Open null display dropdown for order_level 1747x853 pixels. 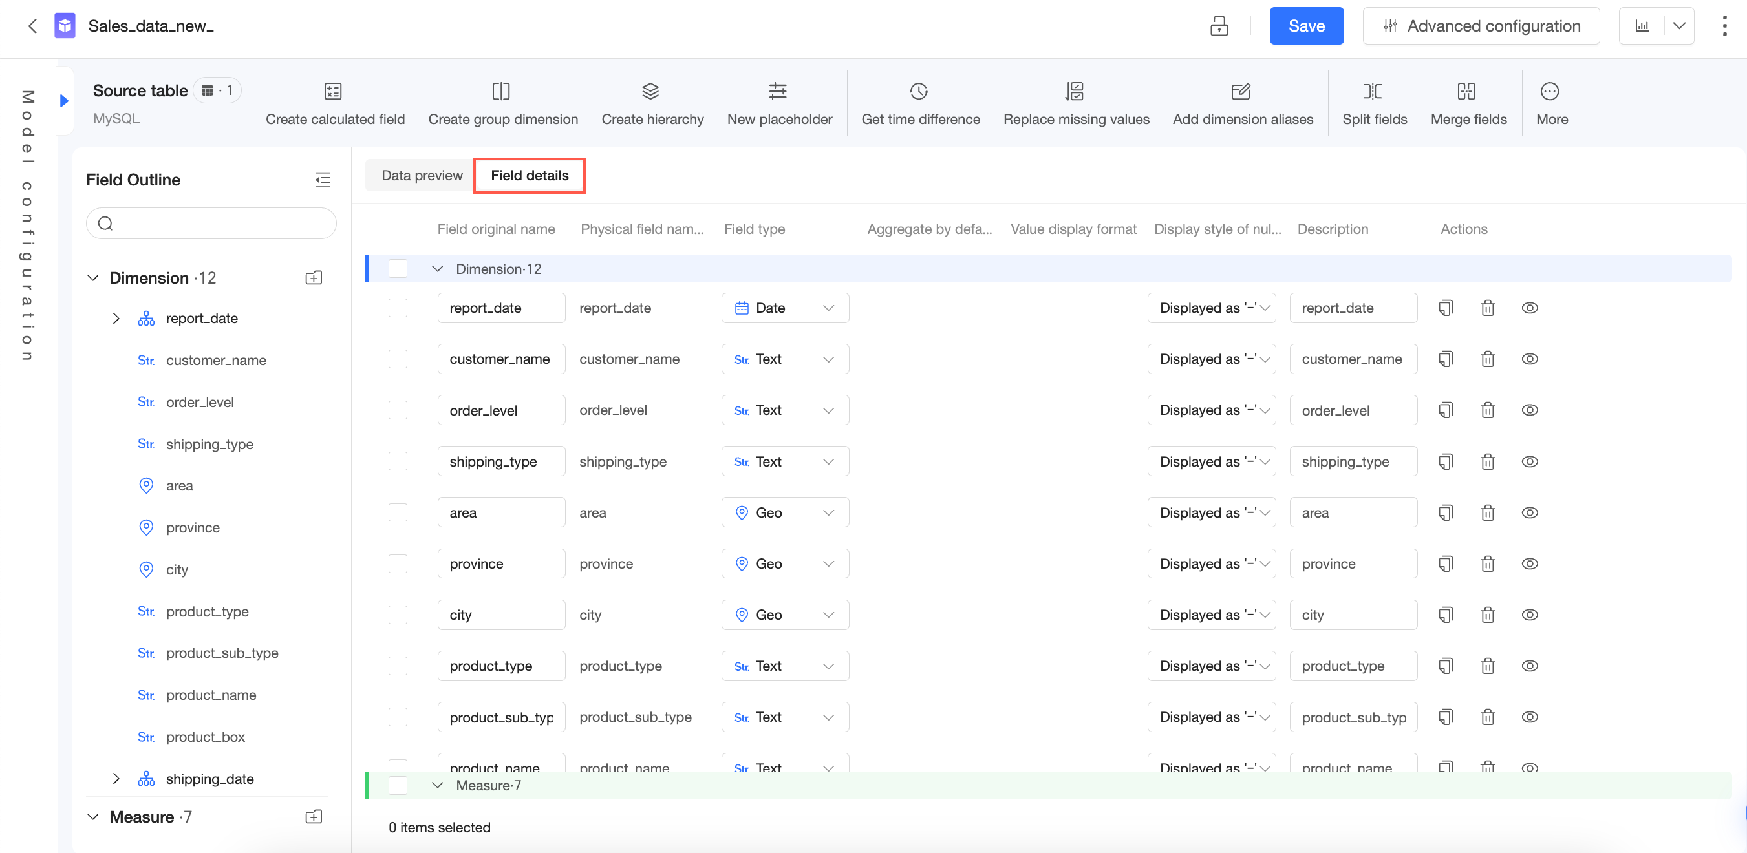coord(1211,410)
